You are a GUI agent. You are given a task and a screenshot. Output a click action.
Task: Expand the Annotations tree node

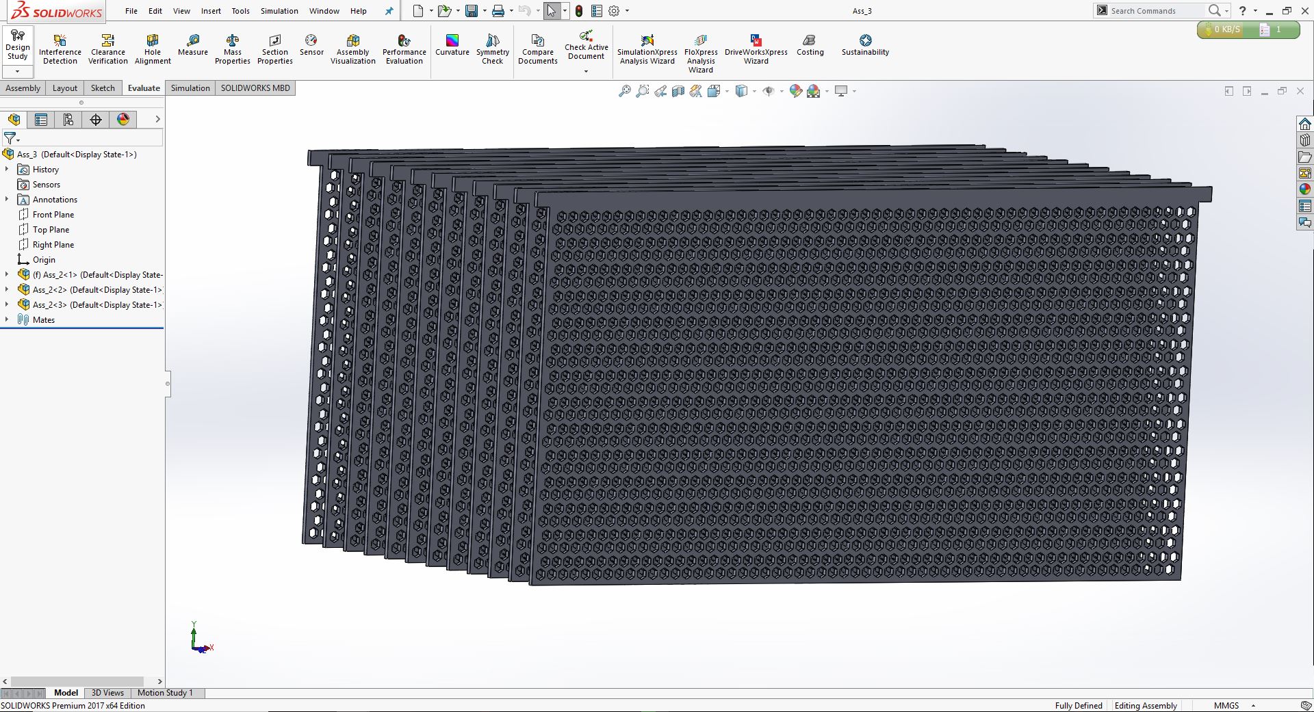coord(7,199)
